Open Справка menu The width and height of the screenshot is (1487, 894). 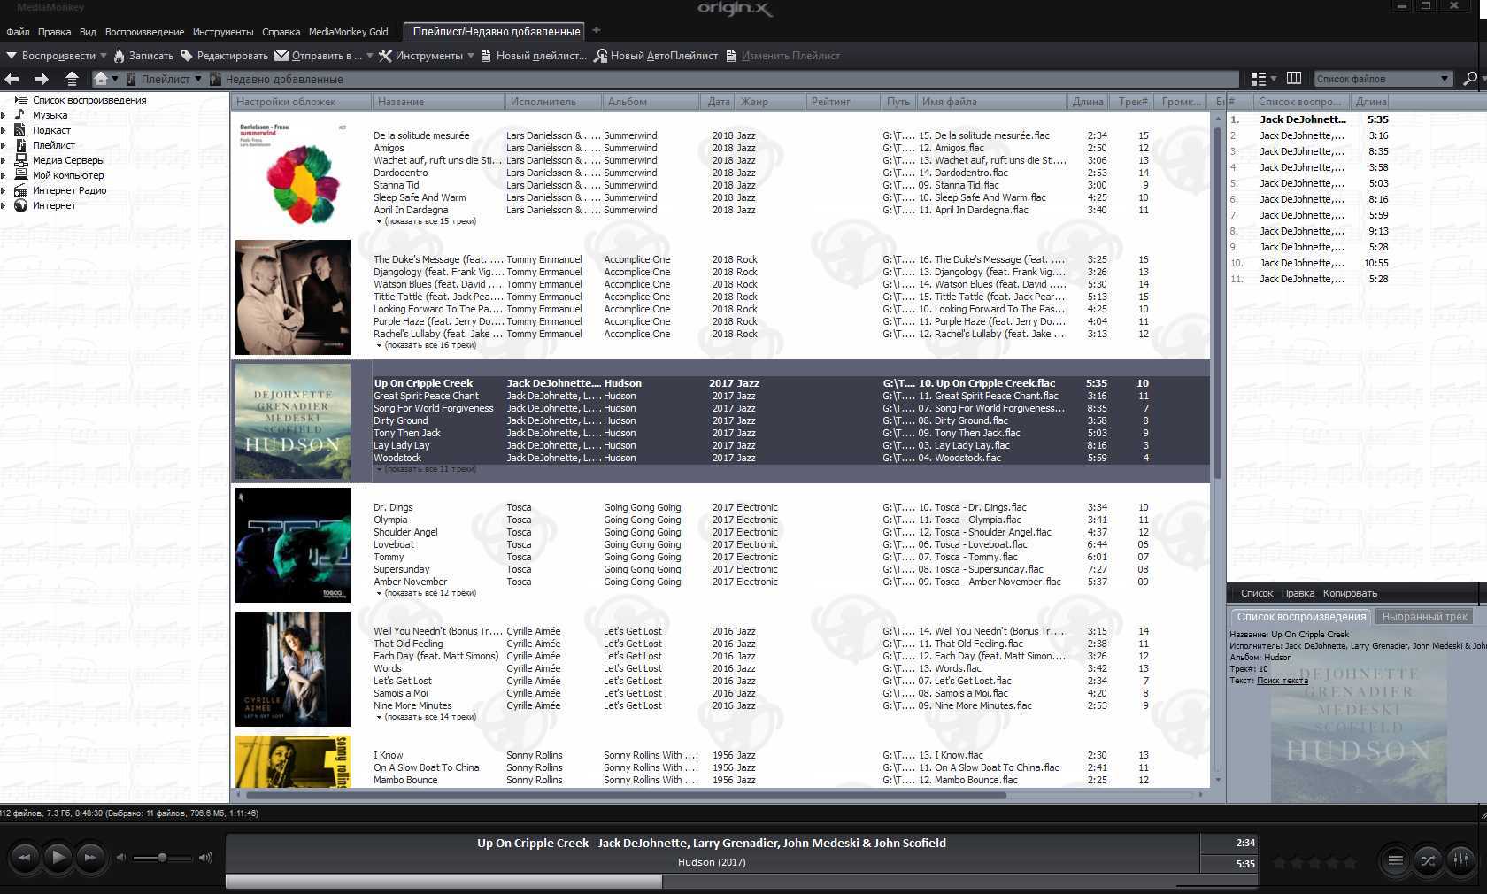pyautogui.click(x=281, y=32)
